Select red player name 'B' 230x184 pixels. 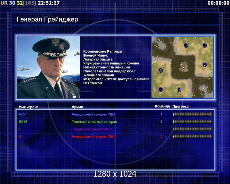click(20, 136)
